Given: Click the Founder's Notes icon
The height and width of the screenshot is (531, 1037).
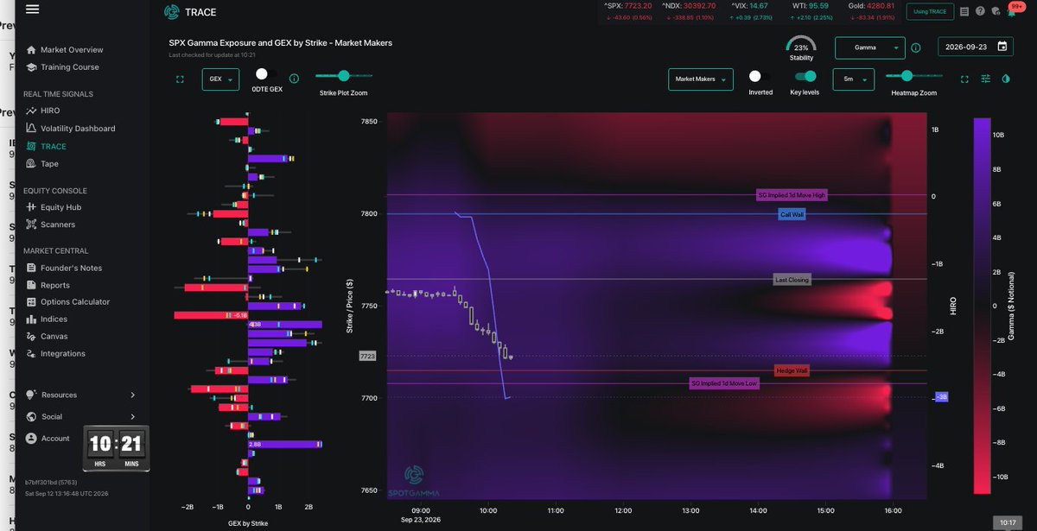Looking at the screenshot, I should pos(32,268).
